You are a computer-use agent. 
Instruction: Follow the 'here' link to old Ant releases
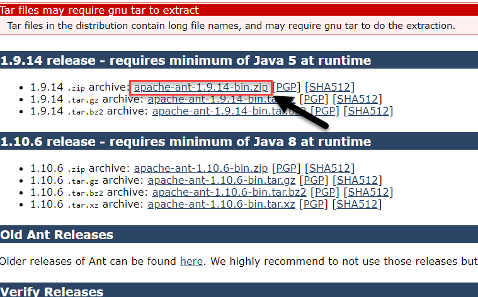pos(190,261)
